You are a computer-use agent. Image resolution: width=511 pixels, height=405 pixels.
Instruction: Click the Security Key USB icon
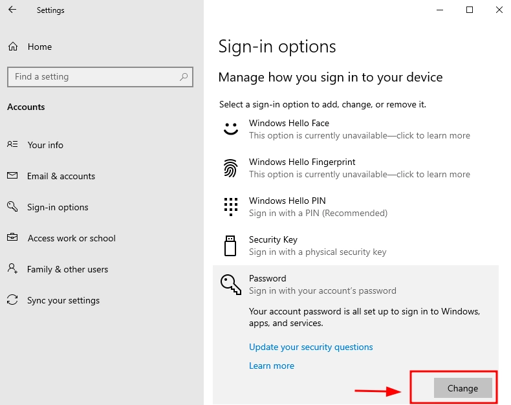coord(231,246)
